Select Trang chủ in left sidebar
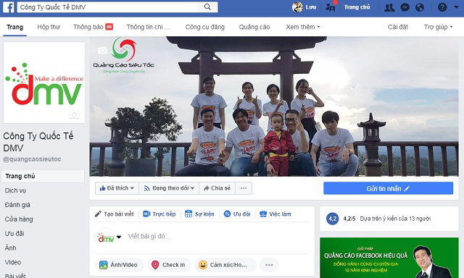 point(43,176)
